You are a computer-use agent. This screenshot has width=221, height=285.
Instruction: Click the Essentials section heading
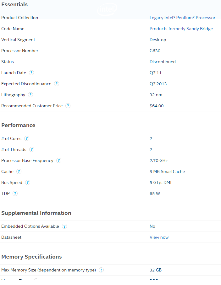pos(14,4)
